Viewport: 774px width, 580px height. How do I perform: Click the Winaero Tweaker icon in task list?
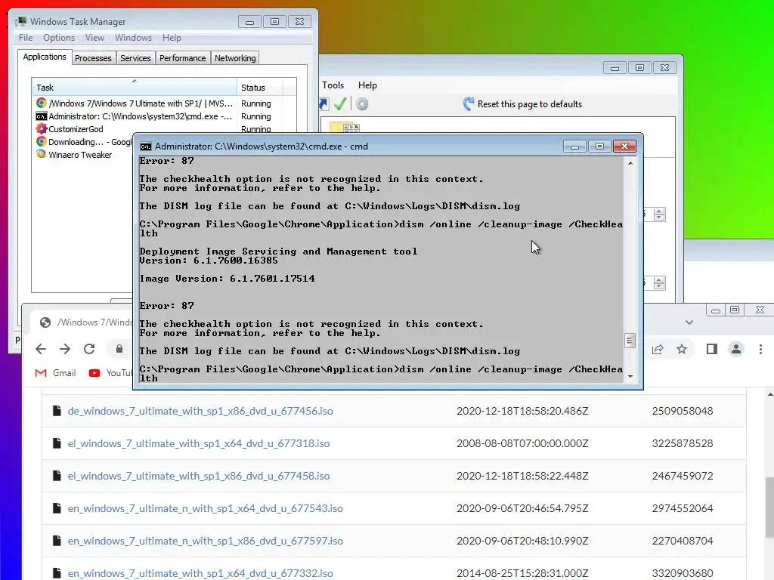[x=42, y=154]
